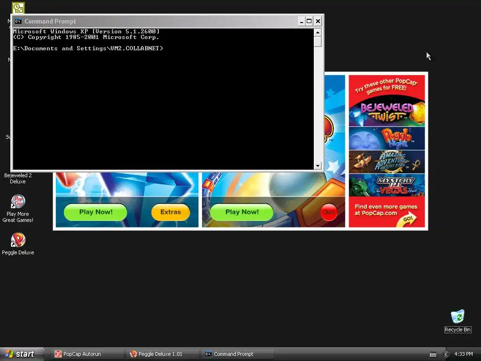481x361 pixels.
Task: Close the Command Prompt window
Action: pyautogui.click(x=318, y=21)
